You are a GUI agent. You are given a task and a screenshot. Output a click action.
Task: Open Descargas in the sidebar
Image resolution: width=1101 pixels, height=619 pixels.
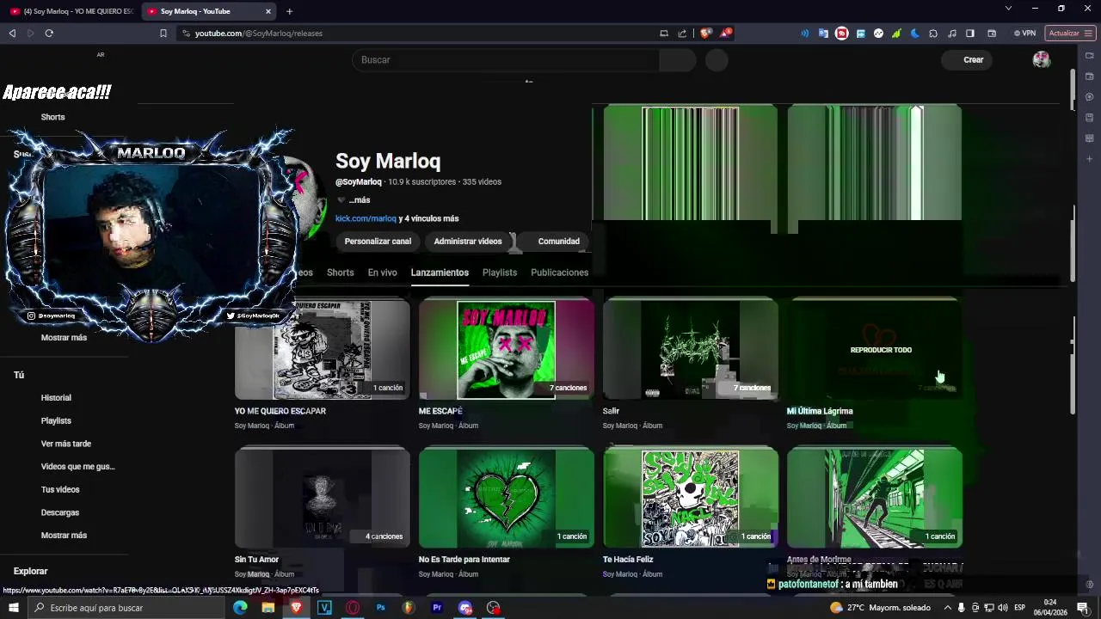[60, 512]
